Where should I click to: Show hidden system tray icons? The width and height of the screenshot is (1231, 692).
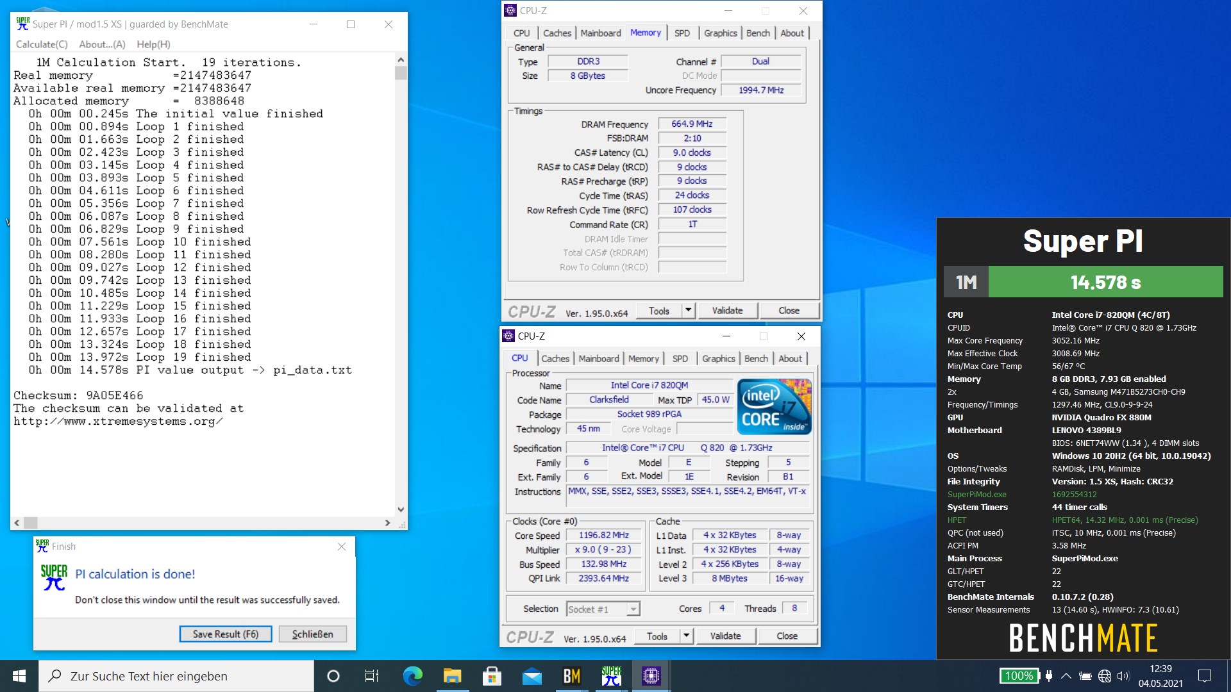pos(1066,676)
